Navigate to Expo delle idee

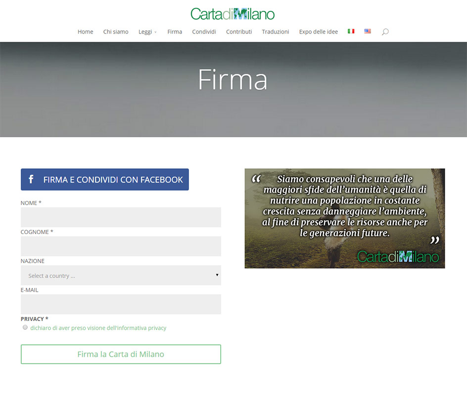(x=319, y=32)
